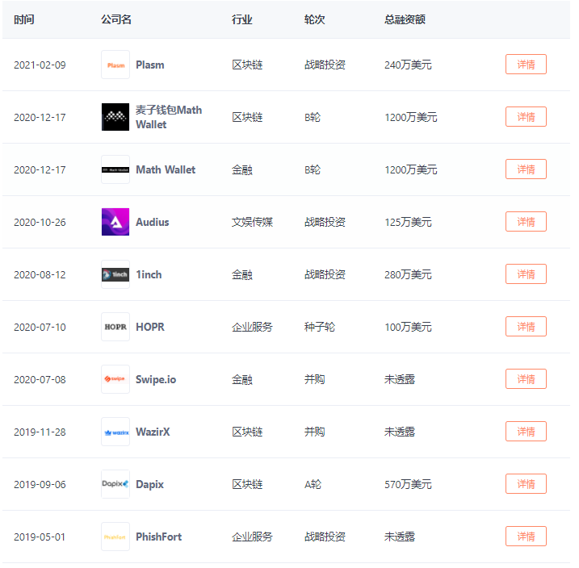This screenshot has height=568, width=579.
Task: Click 文娱传媒 industry in Audius row
Action: pyautogui.click(x=252, y=222)
